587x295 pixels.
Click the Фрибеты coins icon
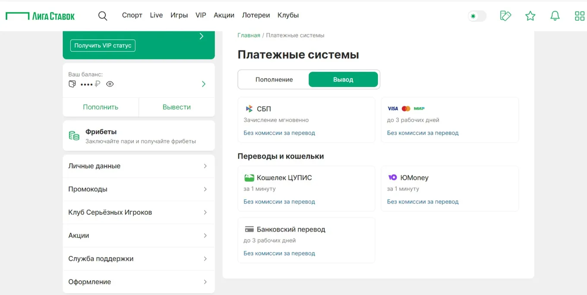(x=74, y=136)
